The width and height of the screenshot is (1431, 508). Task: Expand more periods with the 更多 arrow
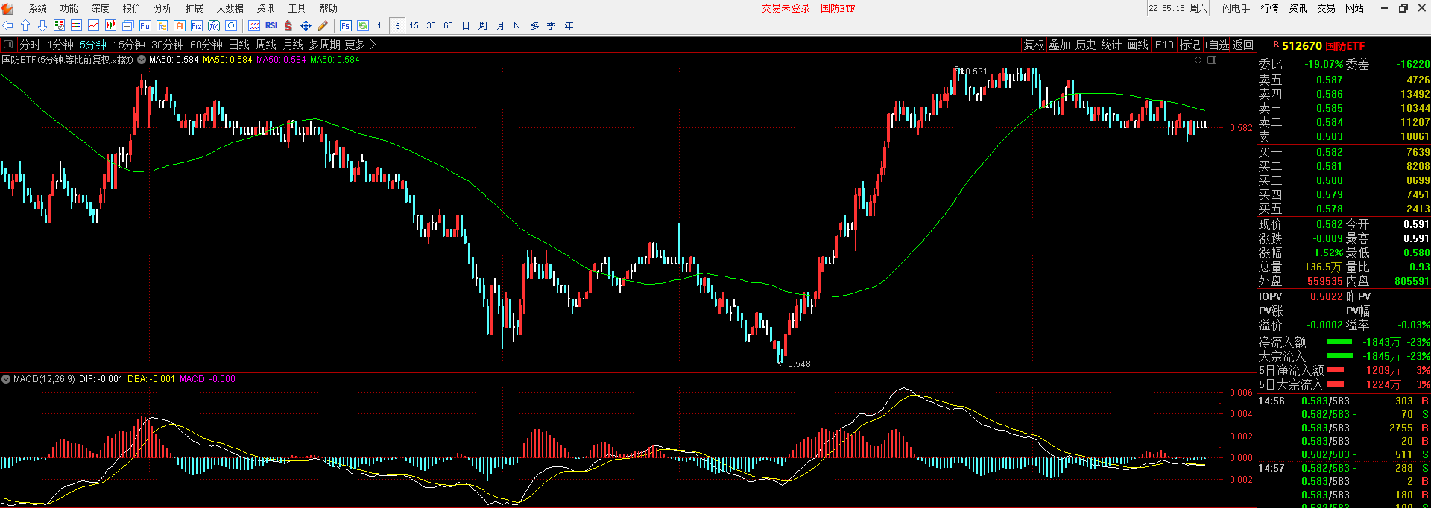[373, 45]
